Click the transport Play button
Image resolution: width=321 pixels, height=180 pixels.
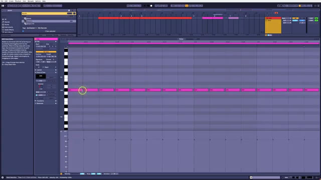pos(145,5)
